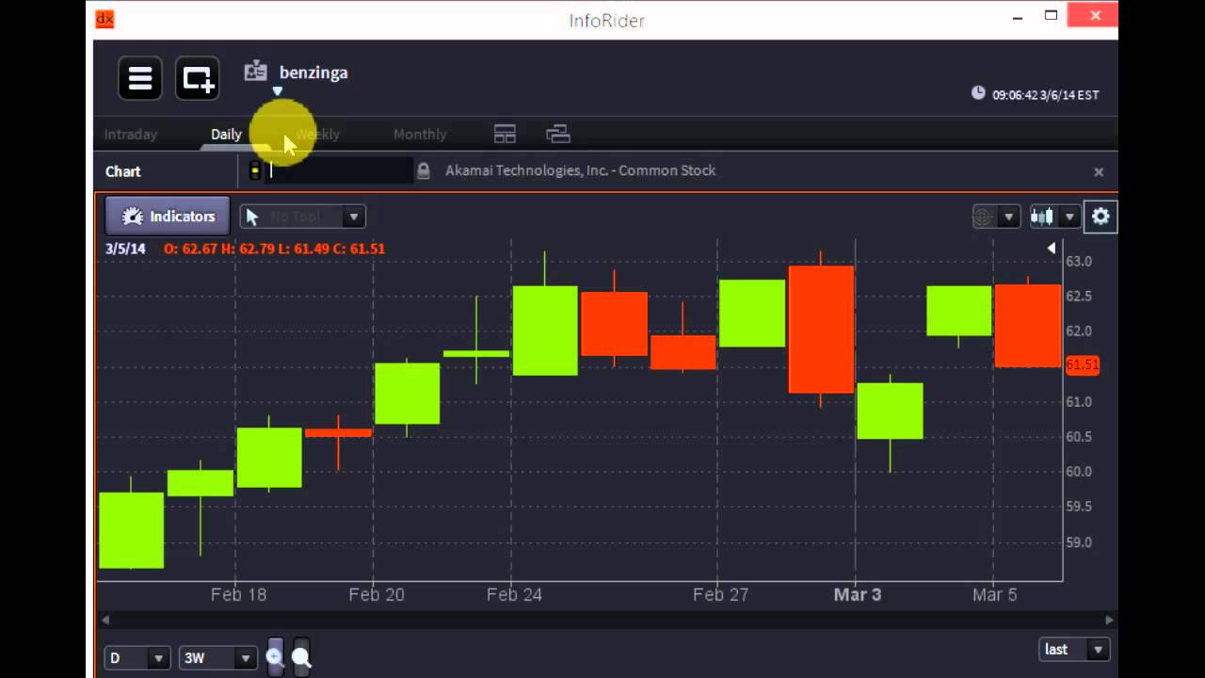1205x678 pixels.
Task: Maximize the InfoRider window
Action: [x=1052, y=15]
